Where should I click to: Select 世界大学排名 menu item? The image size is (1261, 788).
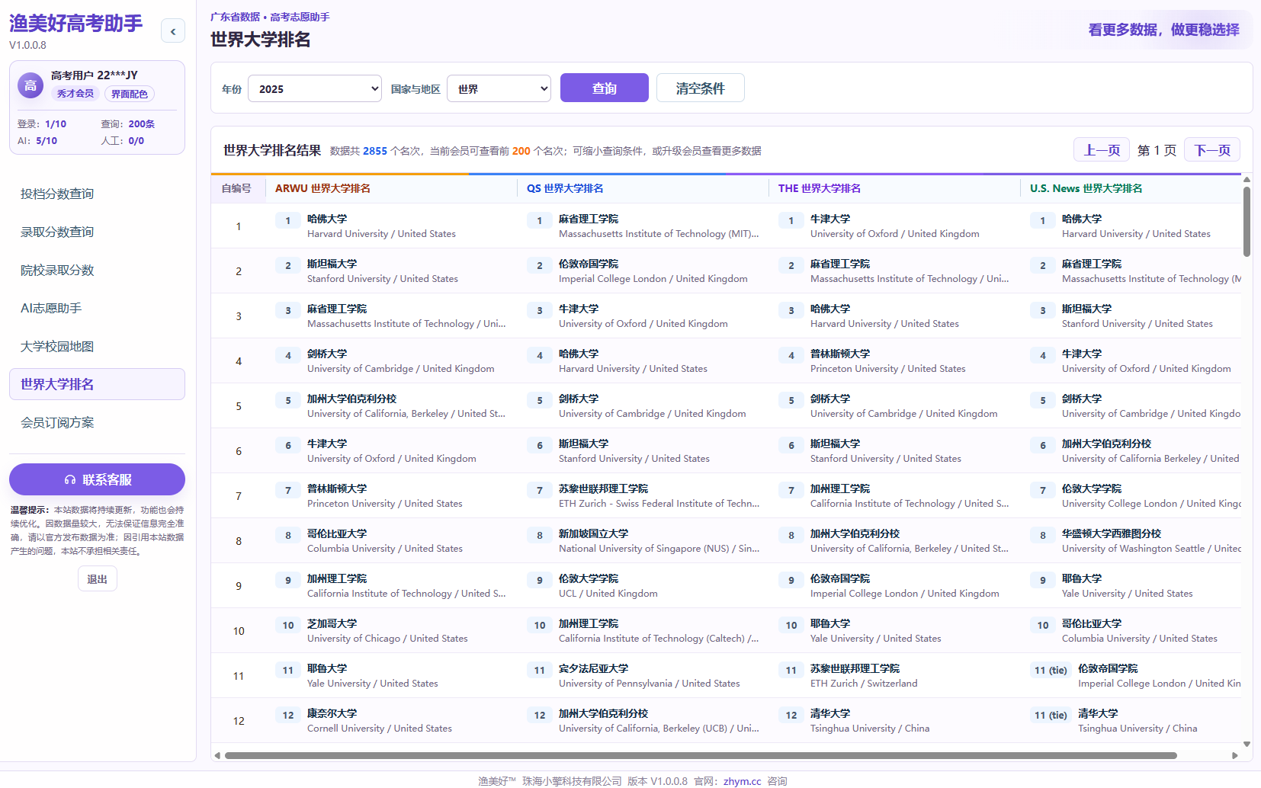(x=97, y=384)
